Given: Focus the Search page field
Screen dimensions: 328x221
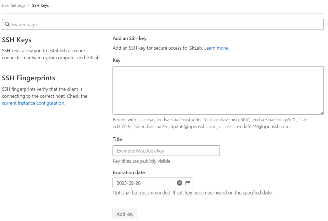Looking at the screenshot, I should [164, 25].
